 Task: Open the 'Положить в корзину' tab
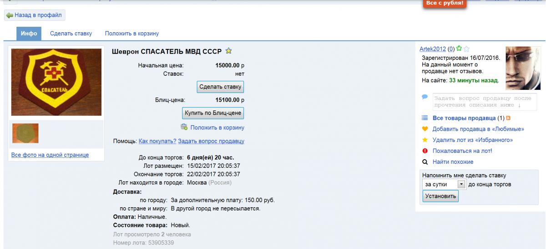coord(132,34)
